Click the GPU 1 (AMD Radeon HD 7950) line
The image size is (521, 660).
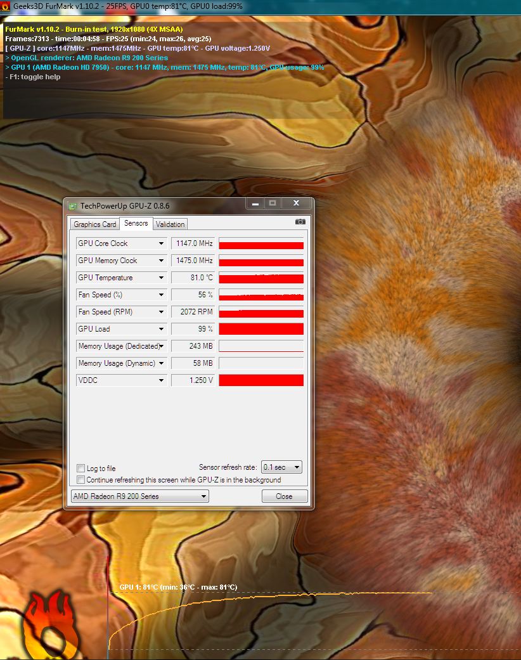[x=165, y=67]
